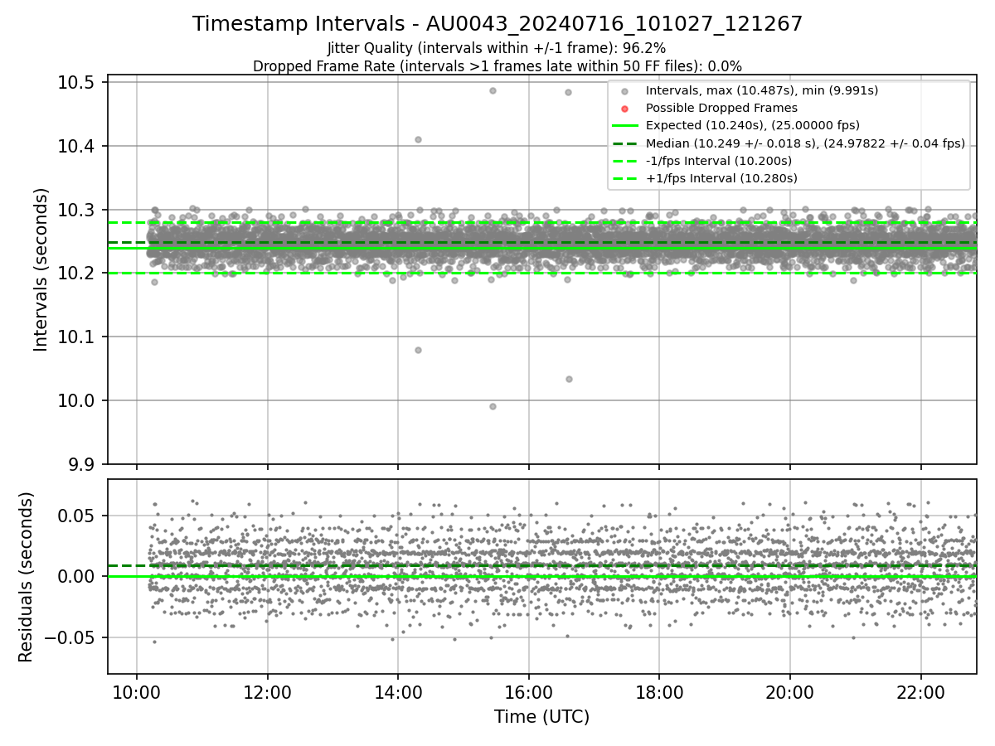Click the outlier point at 10.41 seconds

click(x=418, y=139)
